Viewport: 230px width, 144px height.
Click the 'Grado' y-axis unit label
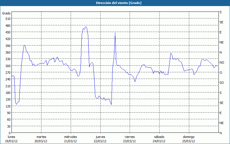(x=6, y=13)
